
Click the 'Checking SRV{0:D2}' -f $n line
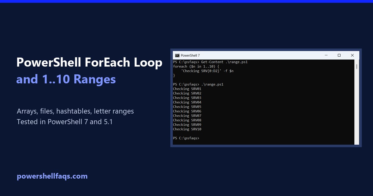pos(207,71)
